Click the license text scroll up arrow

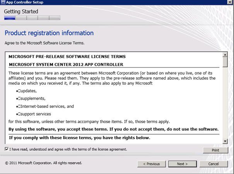(225, 55)
